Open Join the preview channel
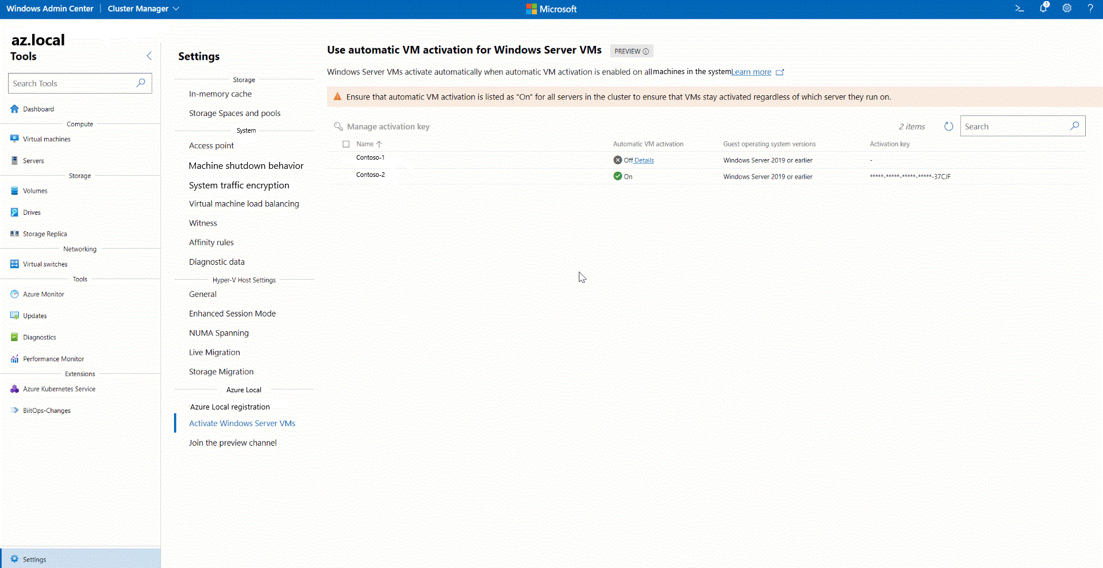Screen dimensions: 1103x568 click(x=233, y=443)
